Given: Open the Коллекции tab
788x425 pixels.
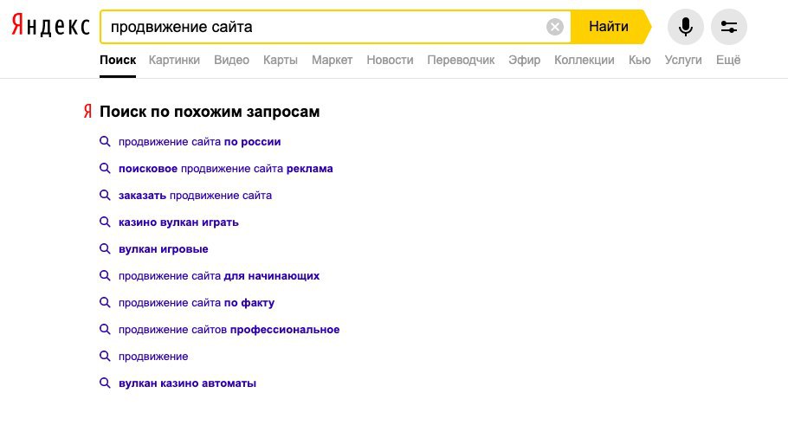Looking at the screenshot, I should pyautogui.click(x=584, y=61).
